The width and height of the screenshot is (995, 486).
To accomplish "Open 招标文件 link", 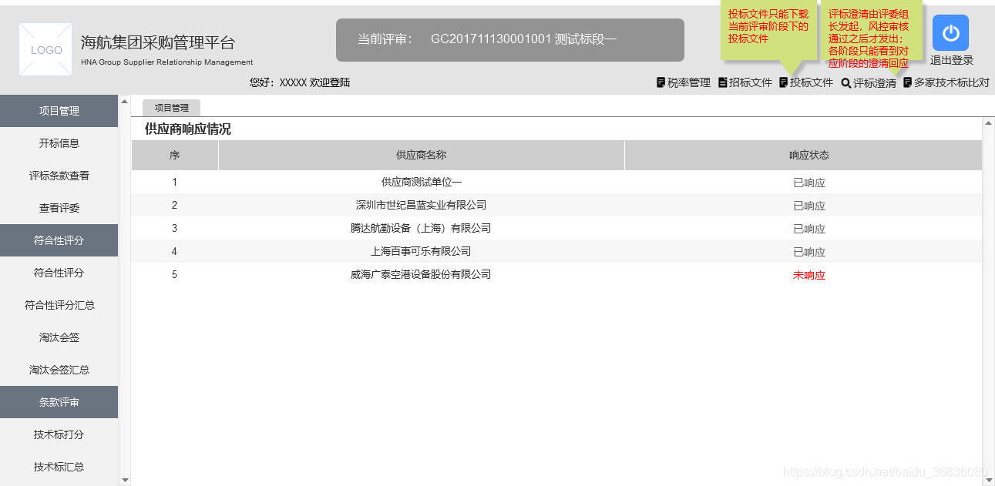I will [x=751, y=82].
